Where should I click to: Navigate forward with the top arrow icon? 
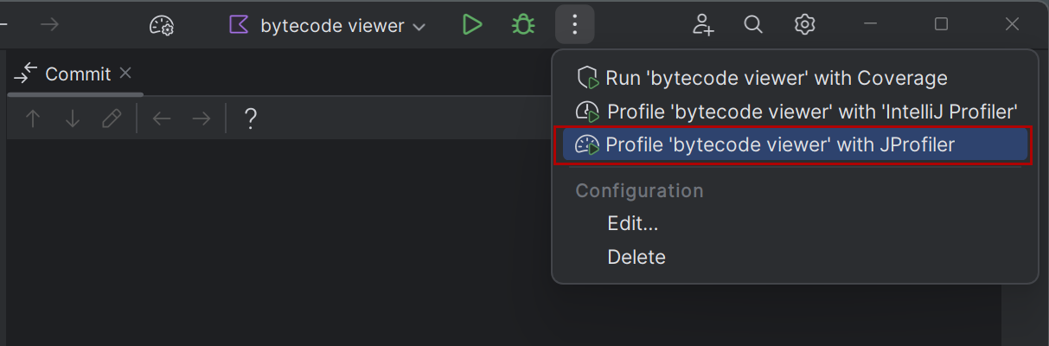click(x=49, y=25)
